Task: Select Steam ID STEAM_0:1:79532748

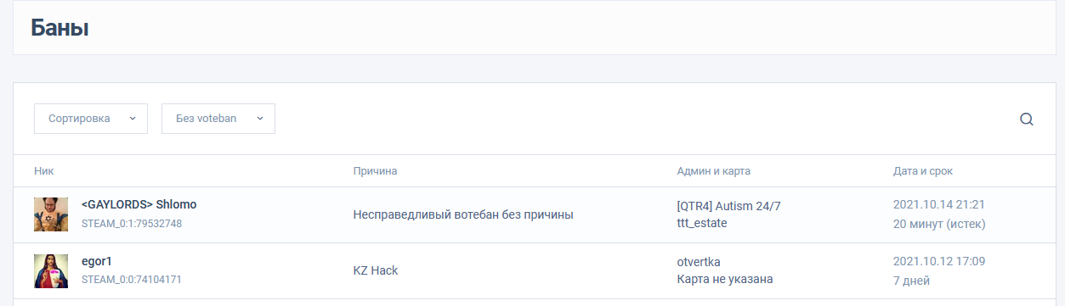Action: pos(132,224)
